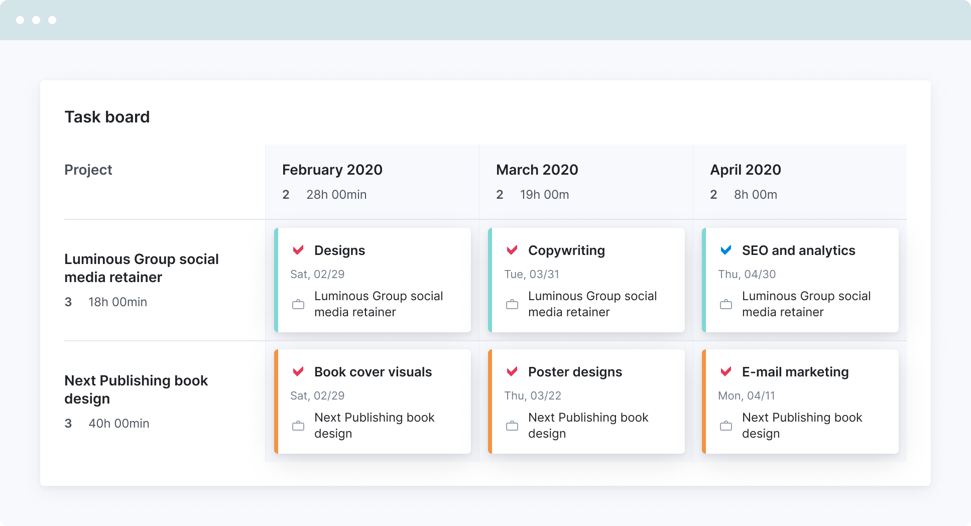Click project name on the E-mail marketing card

coord(802,426)
